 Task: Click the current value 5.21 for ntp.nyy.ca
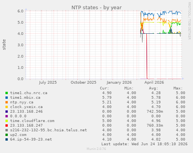pyautogui.click(x=107, y=102)
